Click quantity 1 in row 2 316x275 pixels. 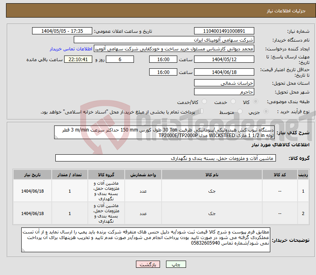pyautogui.click(x=69, y=213)
